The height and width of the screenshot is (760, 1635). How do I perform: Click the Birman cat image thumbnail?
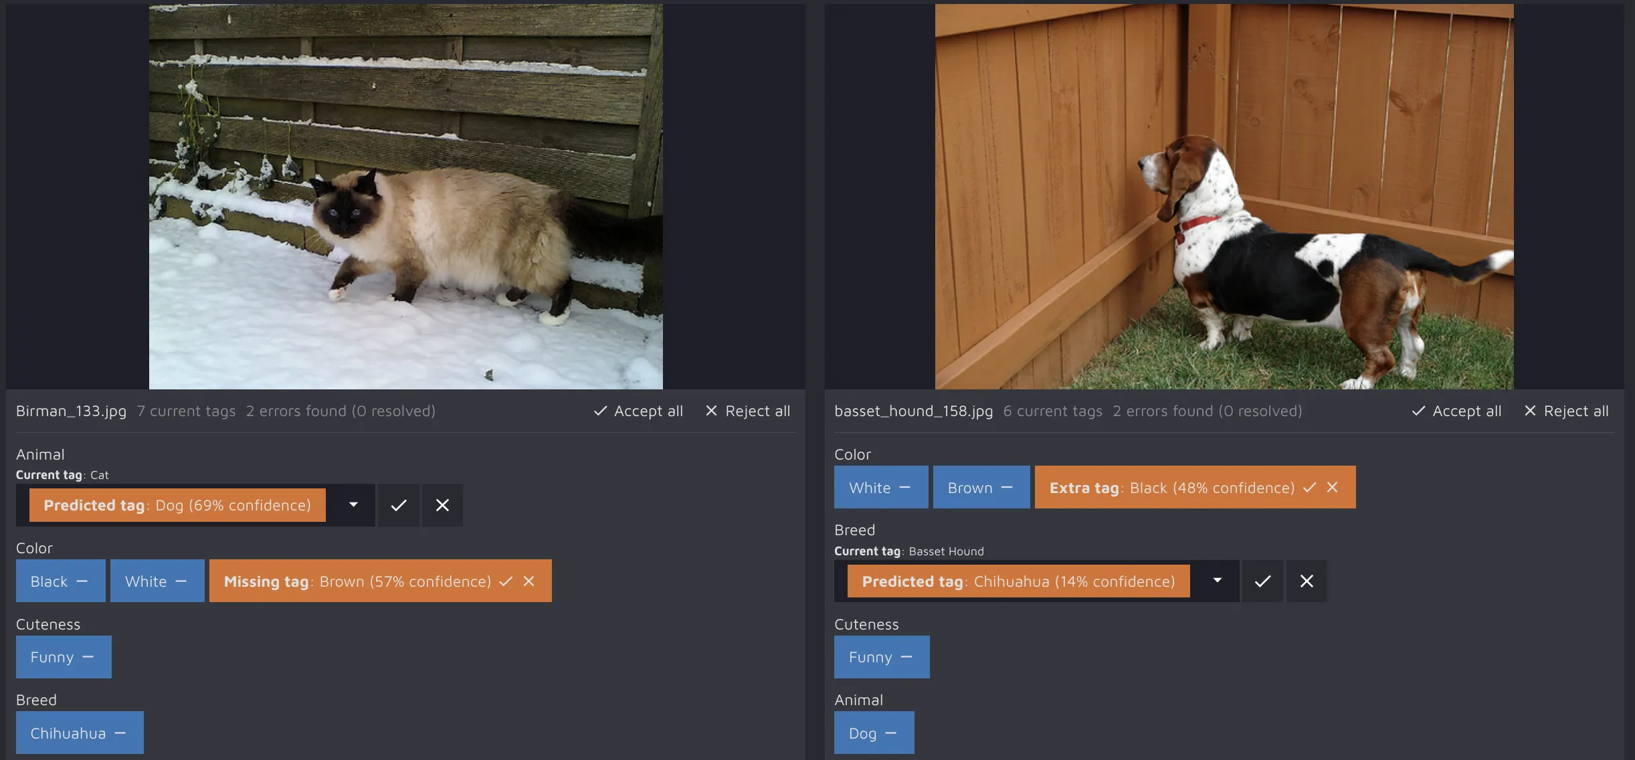(x=405, y=197)
